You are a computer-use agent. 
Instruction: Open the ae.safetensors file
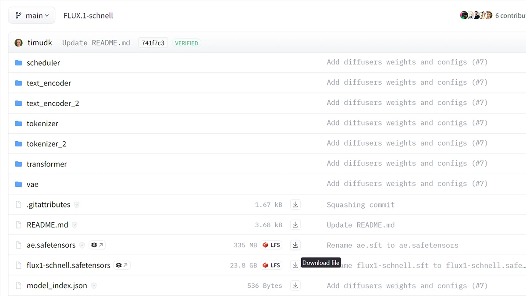pos(51,245)
